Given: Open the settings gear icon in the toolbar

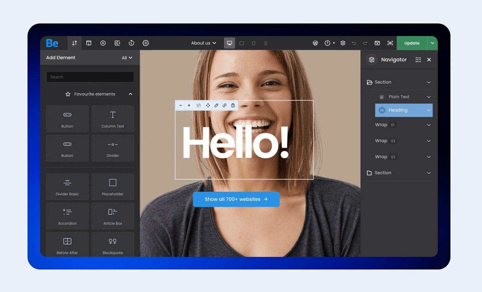Looking at the screenshot, I should [146, 43].
